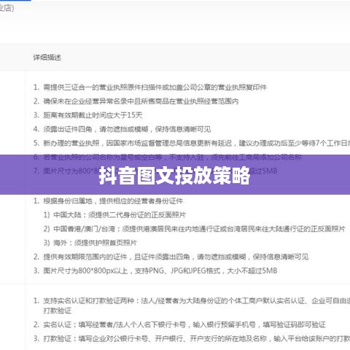Select the line starting 新办理的营业执照
The height and width of the screenshot is (350, 350).
(192, 143)
